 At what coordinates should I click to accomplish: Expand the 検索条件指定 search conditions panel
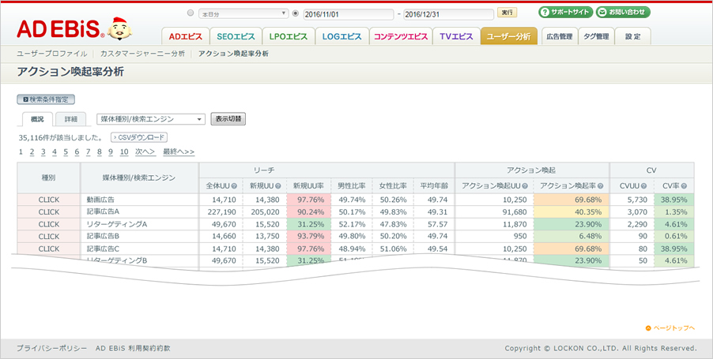coord(46,99)
